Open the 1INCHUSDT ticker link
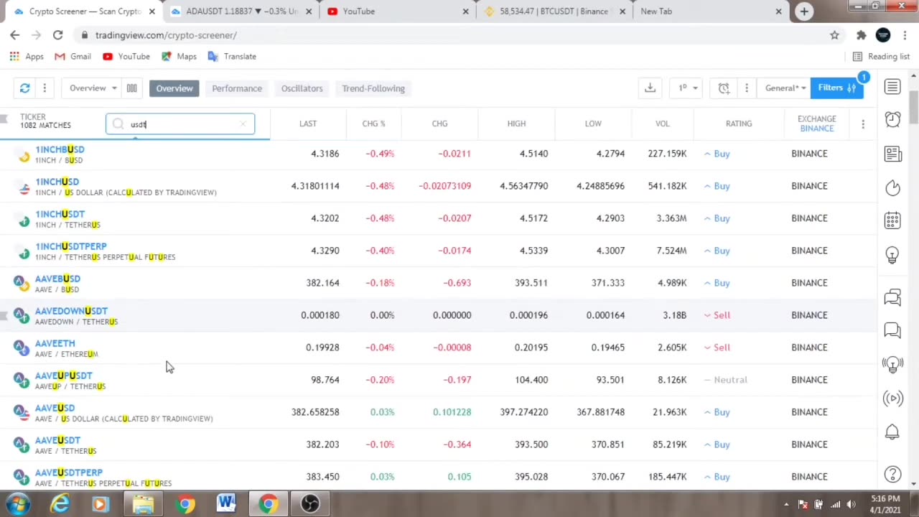919x517 pixels. click(60, 214)
